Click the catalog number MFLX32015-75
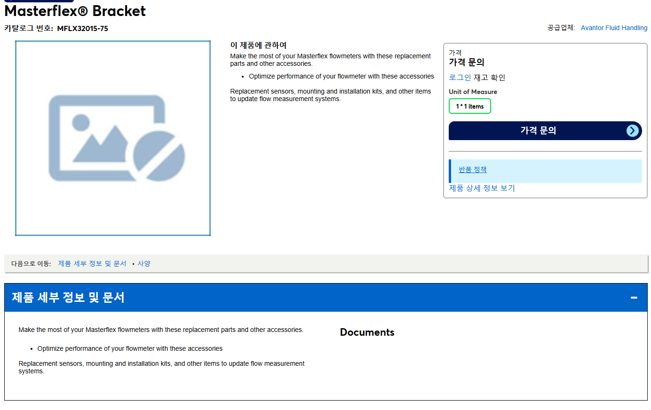 (x=83, y=29)
